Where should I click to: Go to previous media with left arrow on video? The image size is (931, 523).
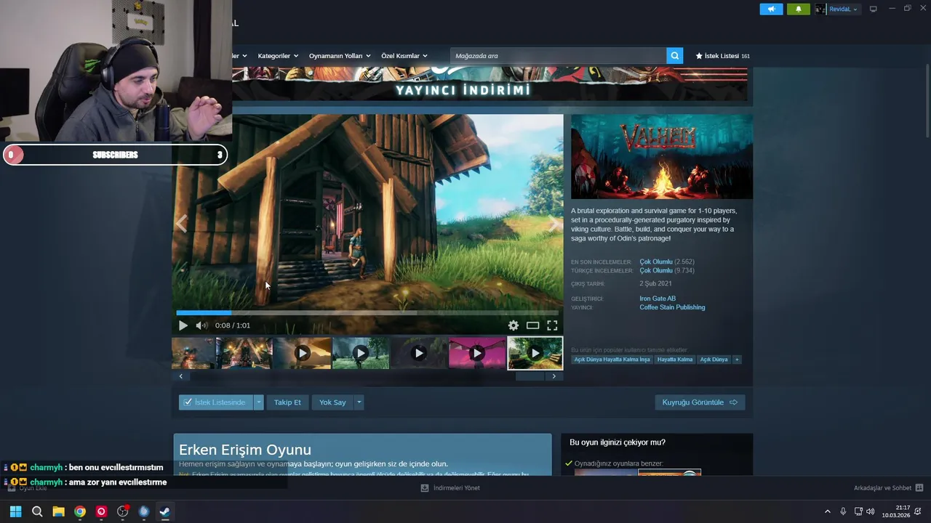pos(182,224)
